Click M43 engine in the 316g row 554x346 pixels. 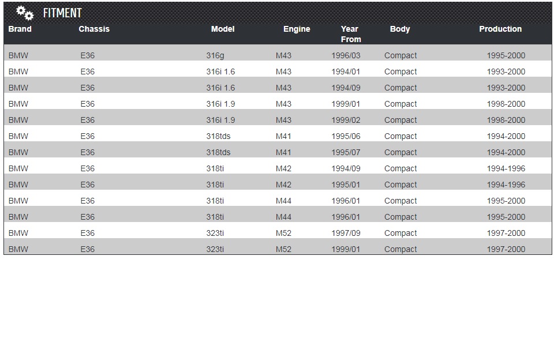point(283,56)
